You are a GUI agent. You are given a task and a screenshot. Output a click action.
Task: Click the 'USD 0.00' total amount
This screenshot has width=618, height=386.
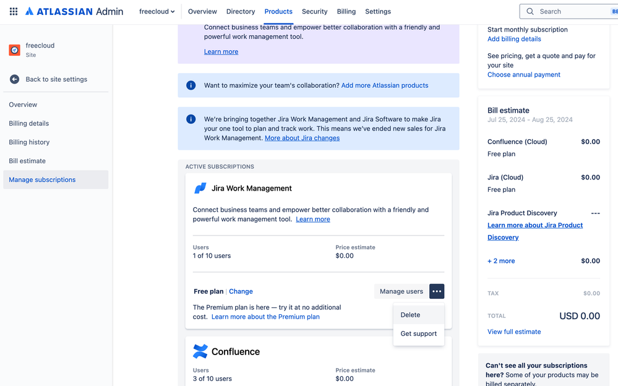(x=580, y=316)
